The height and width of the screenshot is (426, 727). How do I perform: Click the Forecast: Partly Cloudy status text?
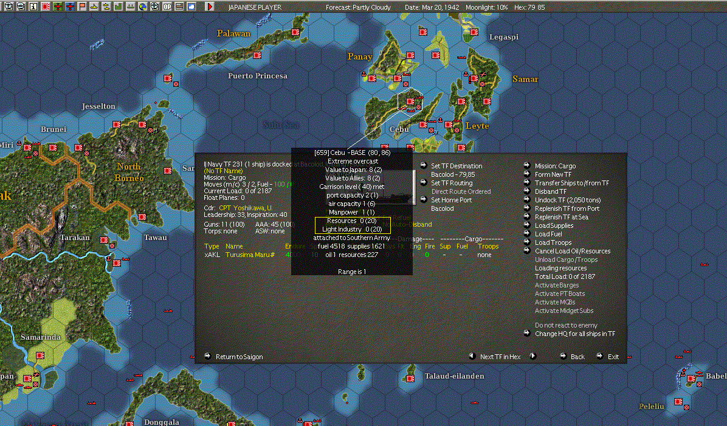coord(358,7)
